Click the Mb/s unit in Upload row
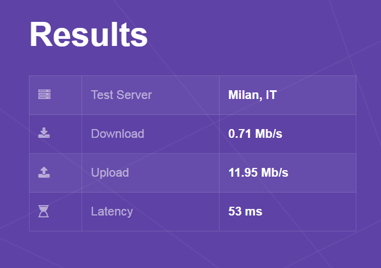Viewport: 381px width, 268px height. tap(275, 173)
